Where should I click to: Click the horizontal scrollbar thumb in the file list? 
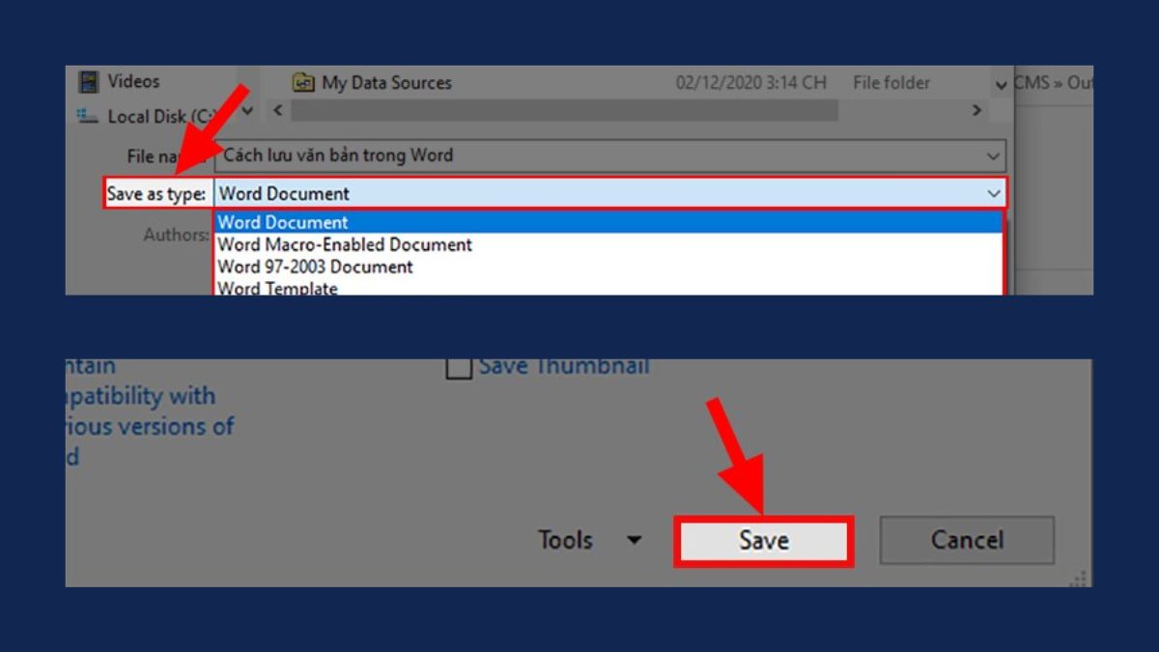(564, 110)
